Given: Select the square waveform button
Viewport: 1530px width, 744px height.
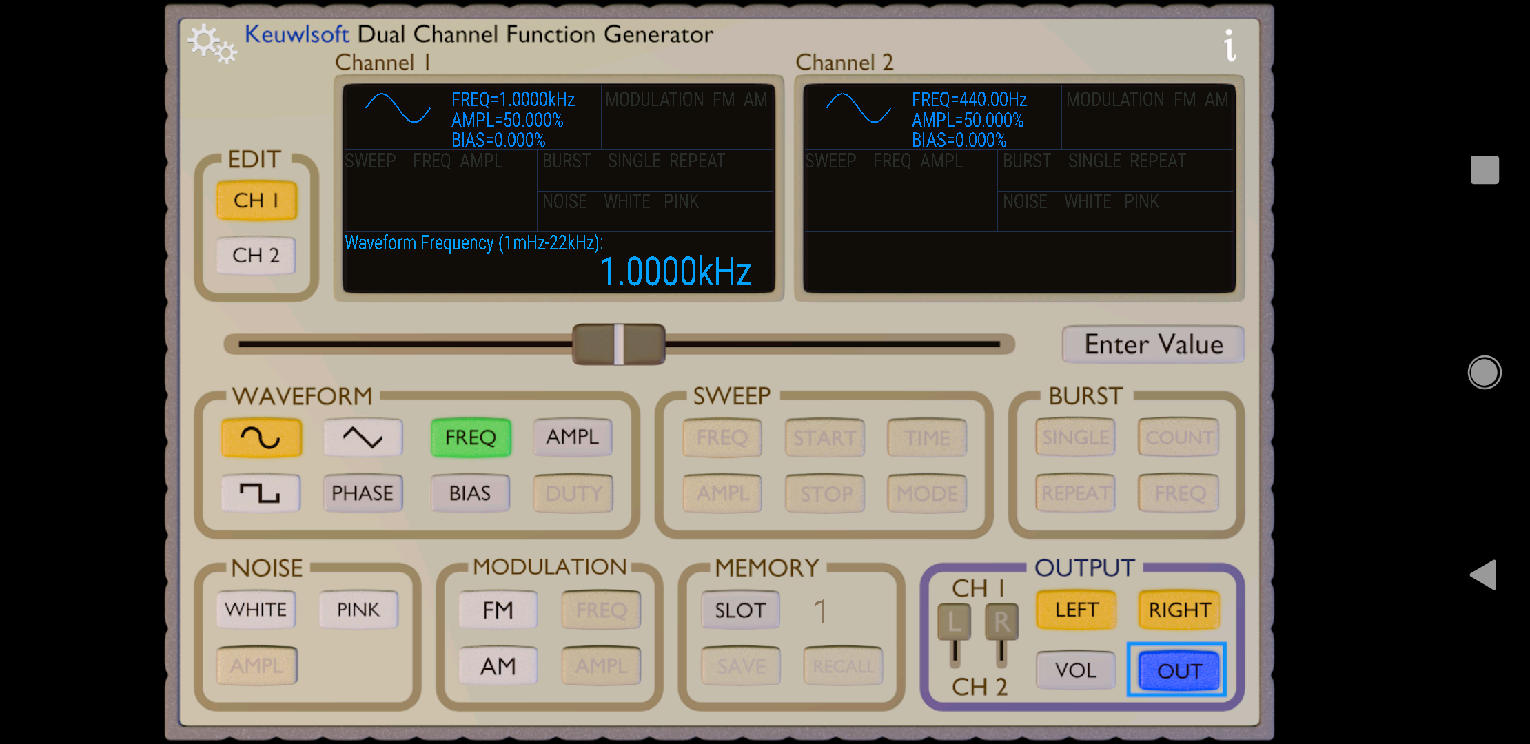Looking at the screenshot, I should (261, 493).
